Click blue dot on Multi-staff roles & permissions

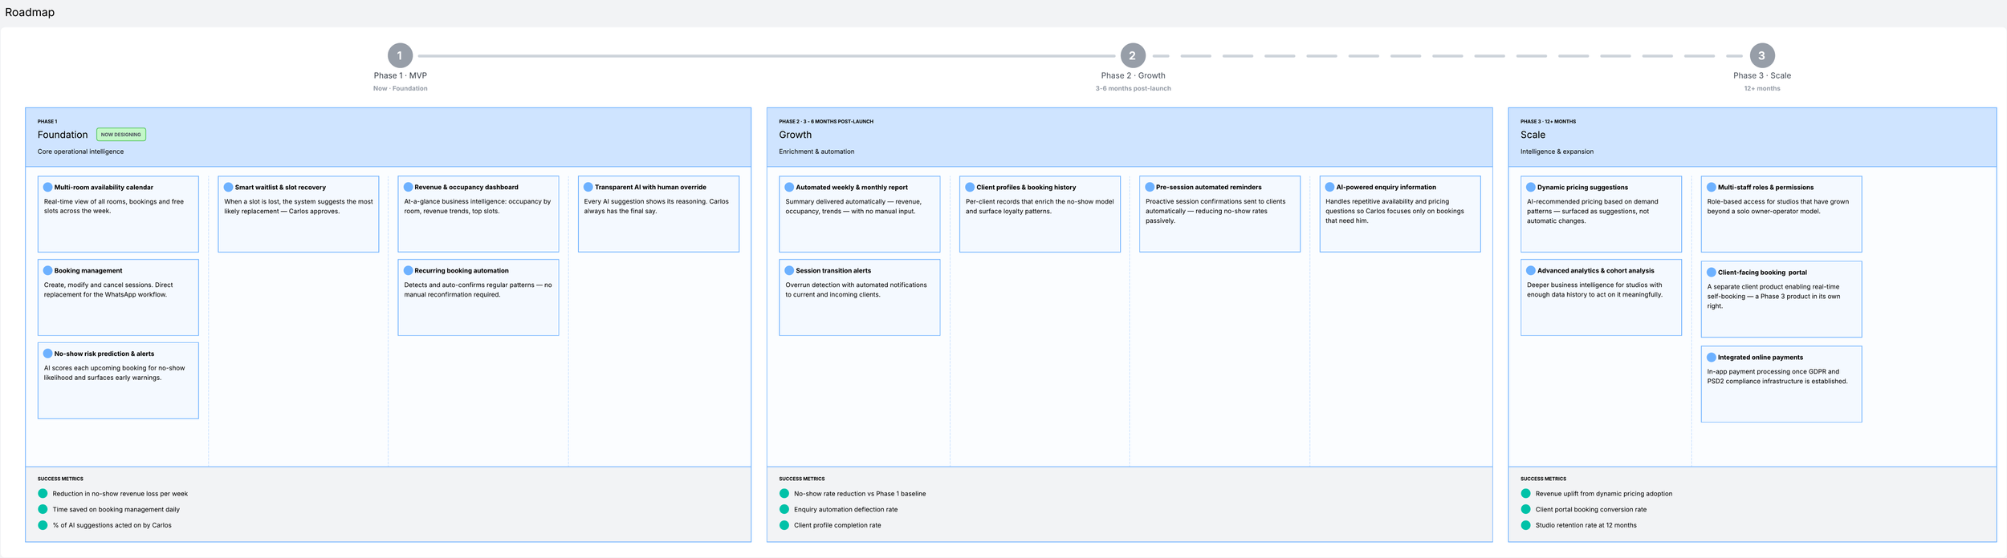click(x=1711, y=187)
